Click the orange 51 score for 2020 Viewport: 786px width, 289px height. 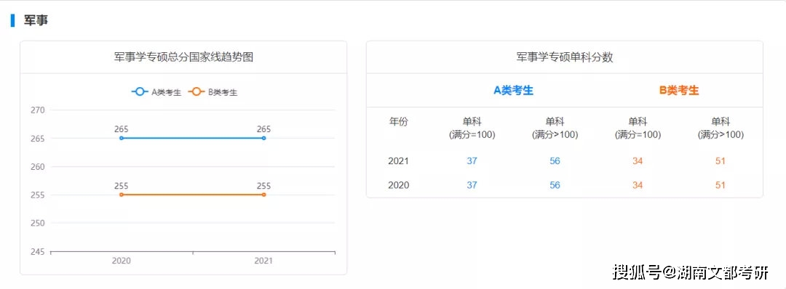pyautogui.click(x=720, y=185)
